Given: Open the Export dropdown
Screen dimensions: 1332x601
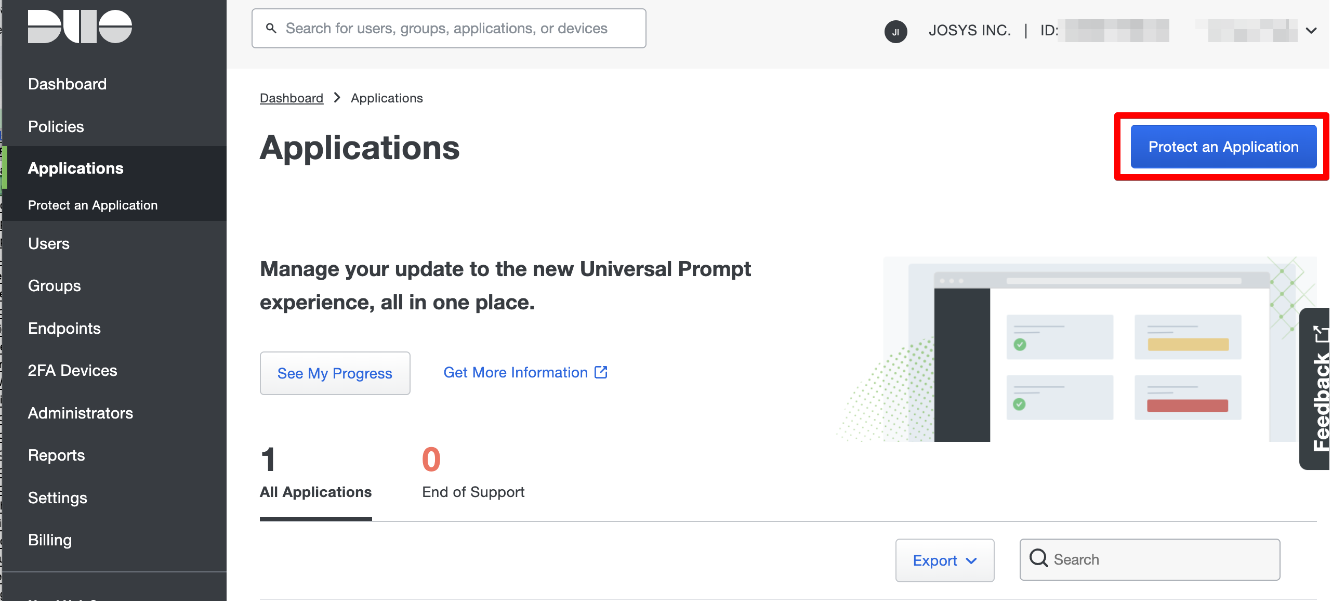Looking at the screenshot, I should pyautogui.click(x=944, y=560).
